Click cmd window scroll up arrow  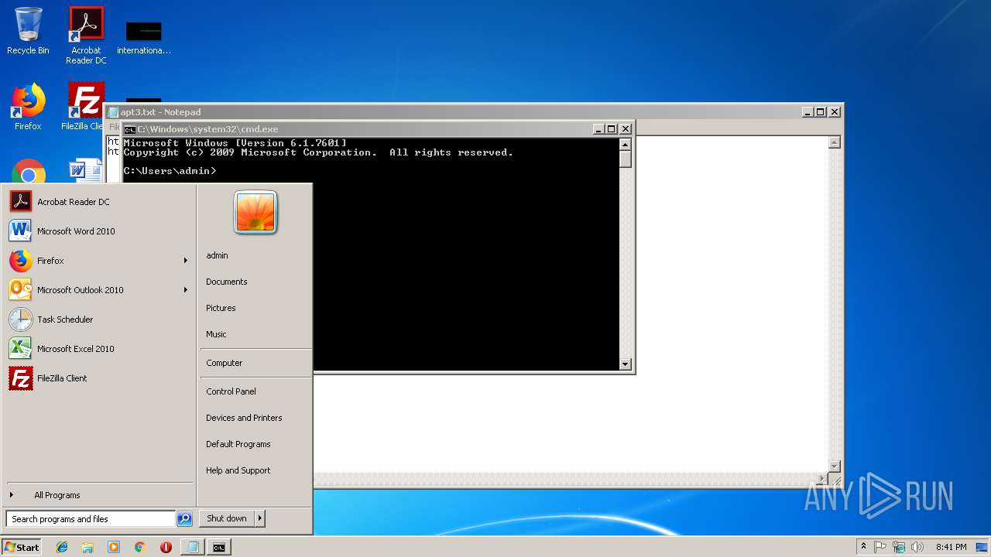(x=626, y=144)
